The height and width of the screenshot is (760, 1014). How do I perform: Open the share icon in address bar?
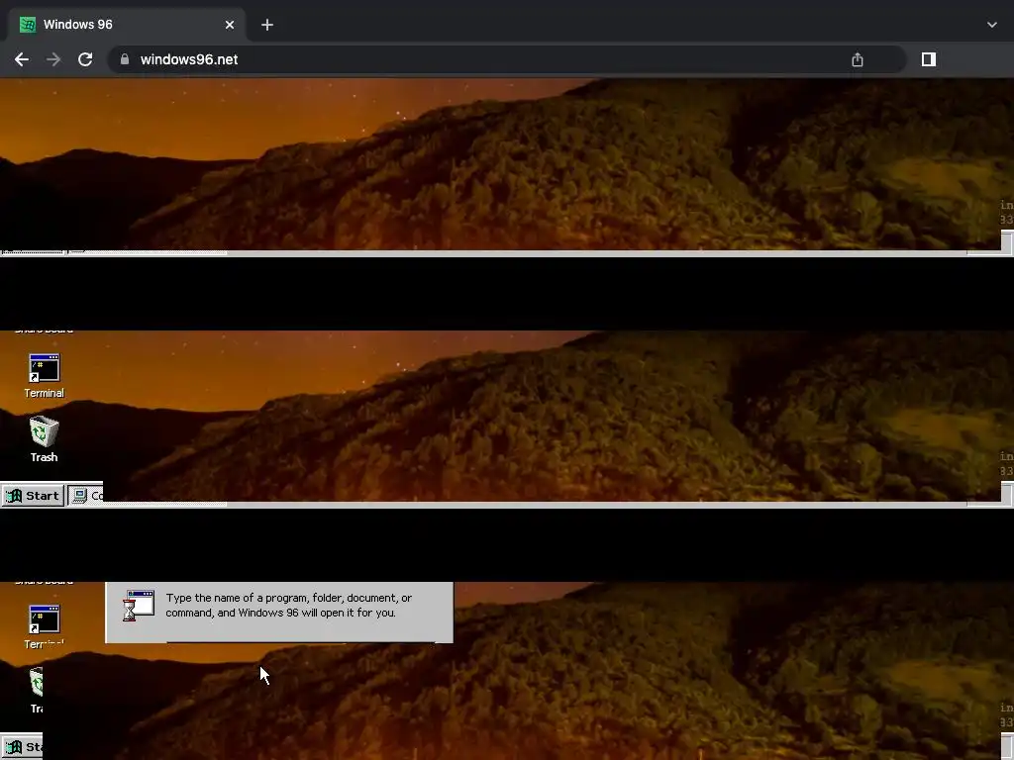coord(858,59)
